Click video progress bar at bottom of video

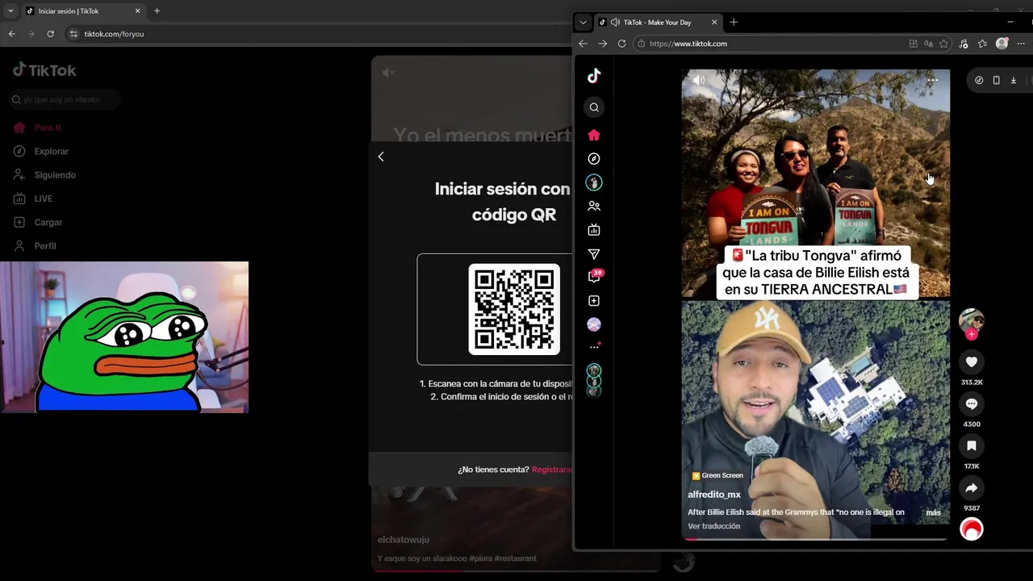click(816, 538)
